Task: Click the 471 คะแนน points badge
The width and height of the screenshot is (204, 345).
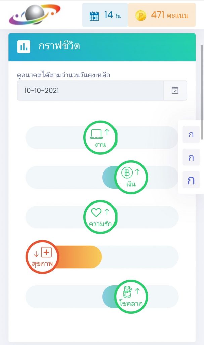Action: [162, 15]
